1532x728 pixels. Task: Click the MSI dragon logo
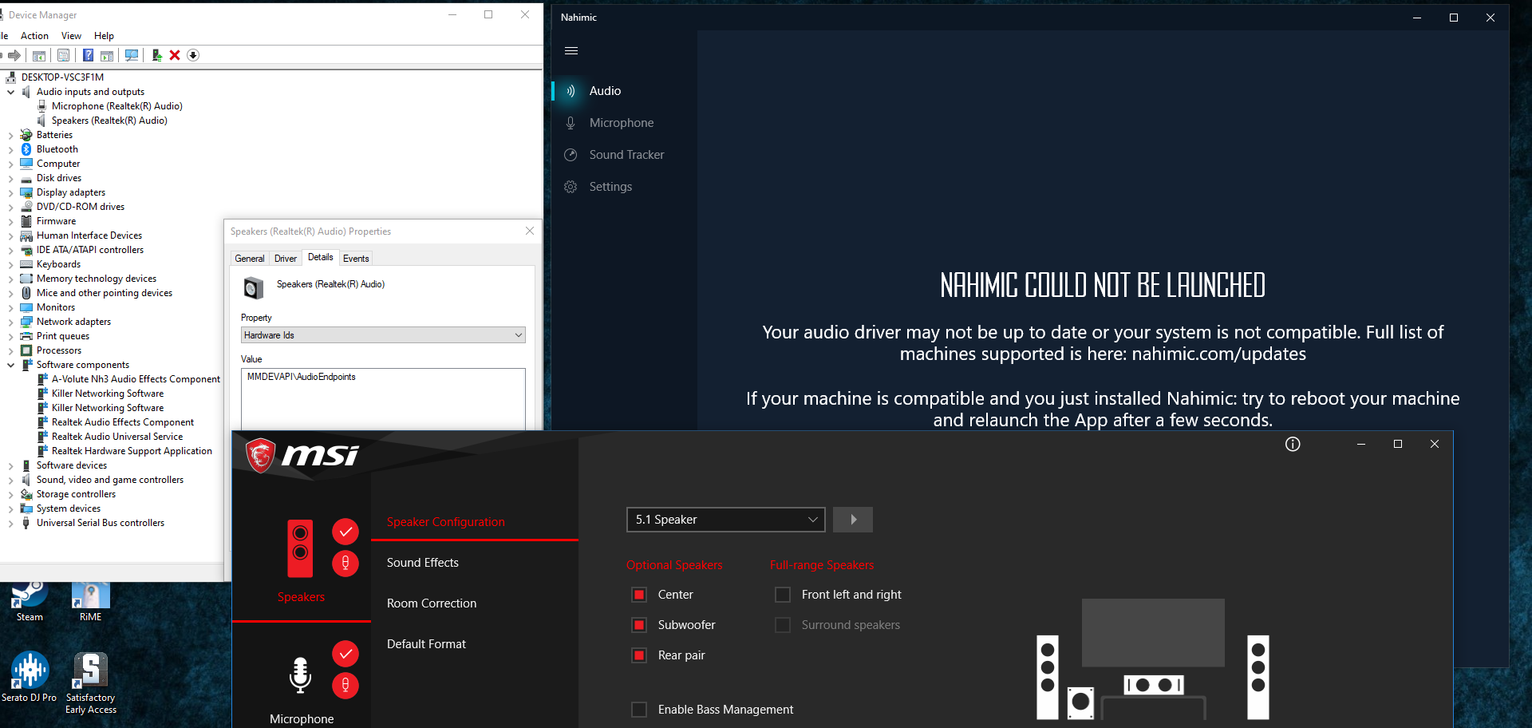point(261,455)
